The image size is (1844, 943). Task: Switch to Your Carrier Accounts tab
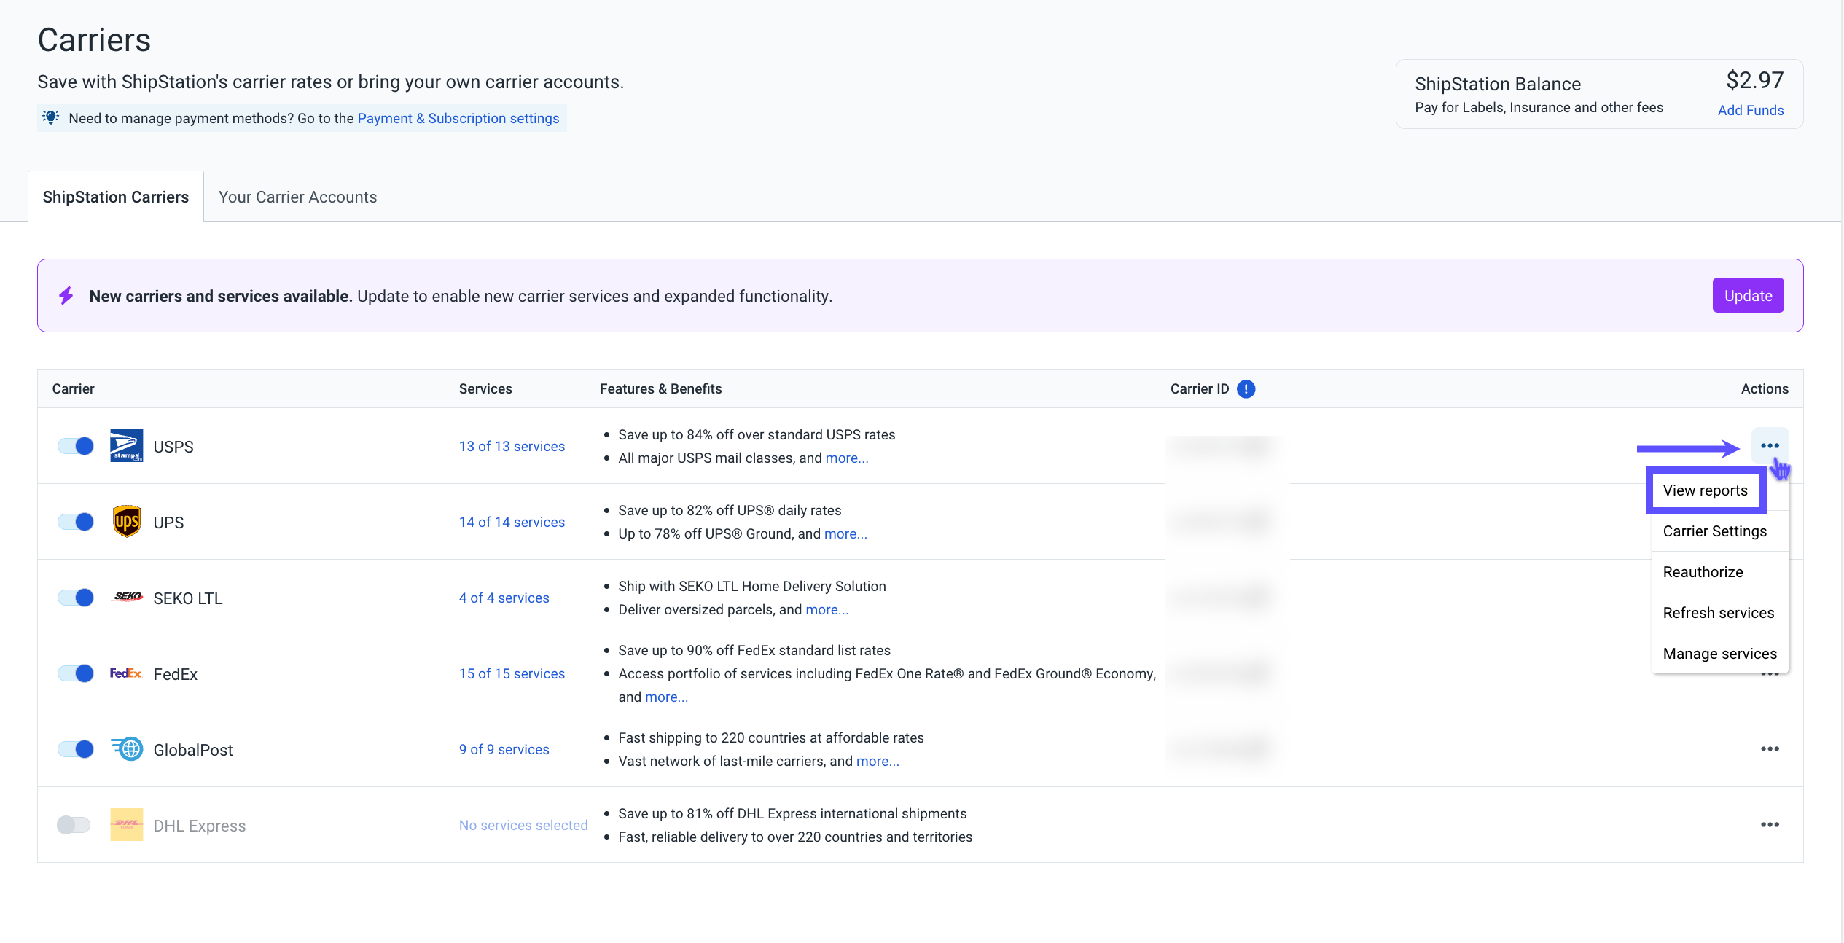297,197
